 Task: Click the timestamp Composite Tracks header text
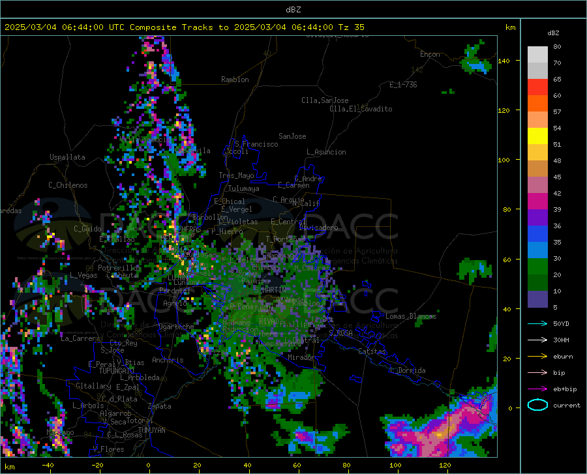pos(184,27)
